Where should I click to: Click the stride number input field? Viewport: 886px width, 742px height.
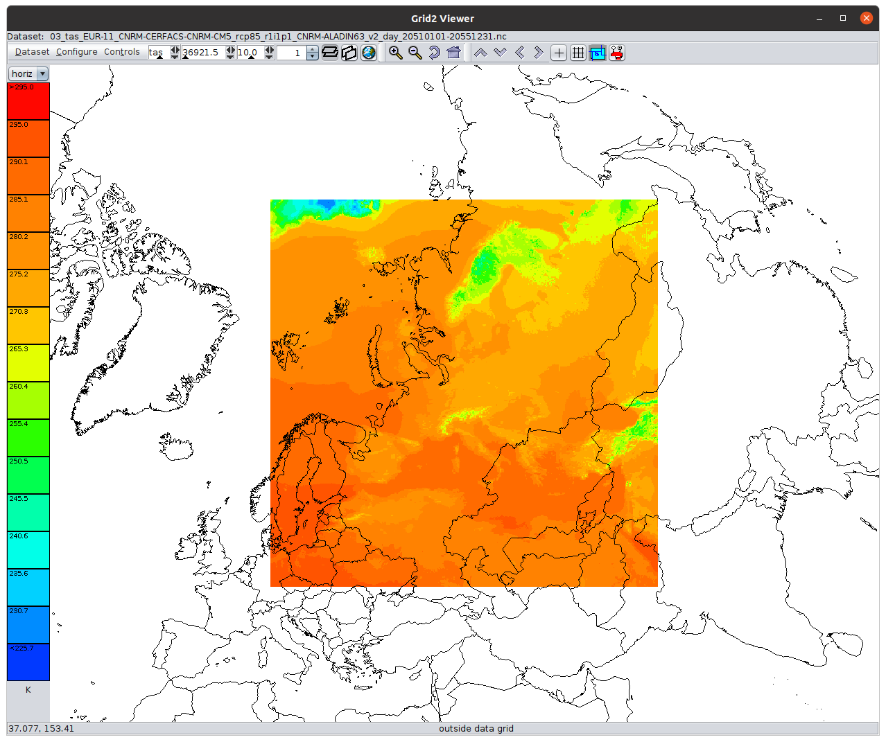[x=290, y=53]
